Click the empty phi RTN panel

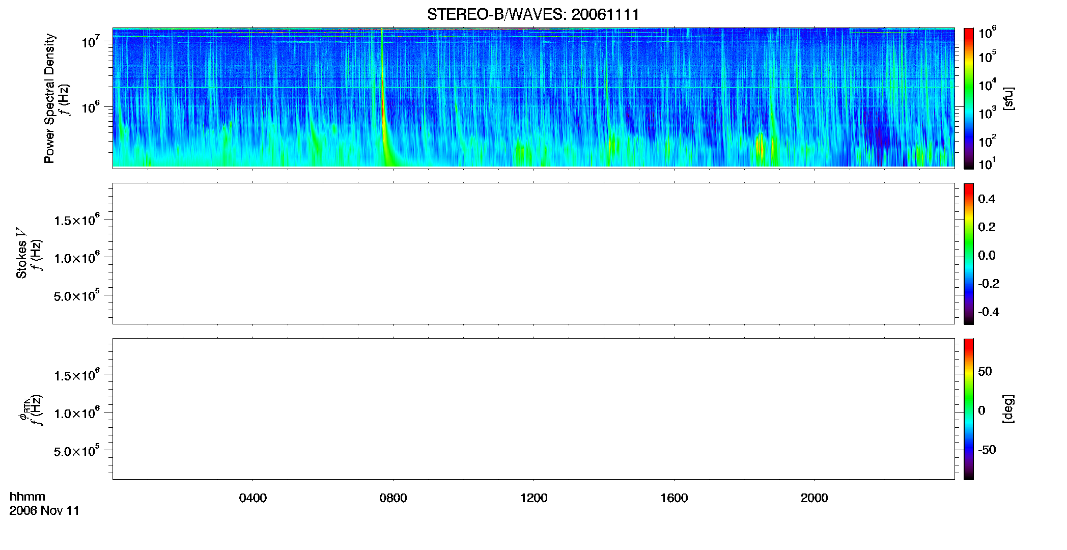tap(533, 409)
